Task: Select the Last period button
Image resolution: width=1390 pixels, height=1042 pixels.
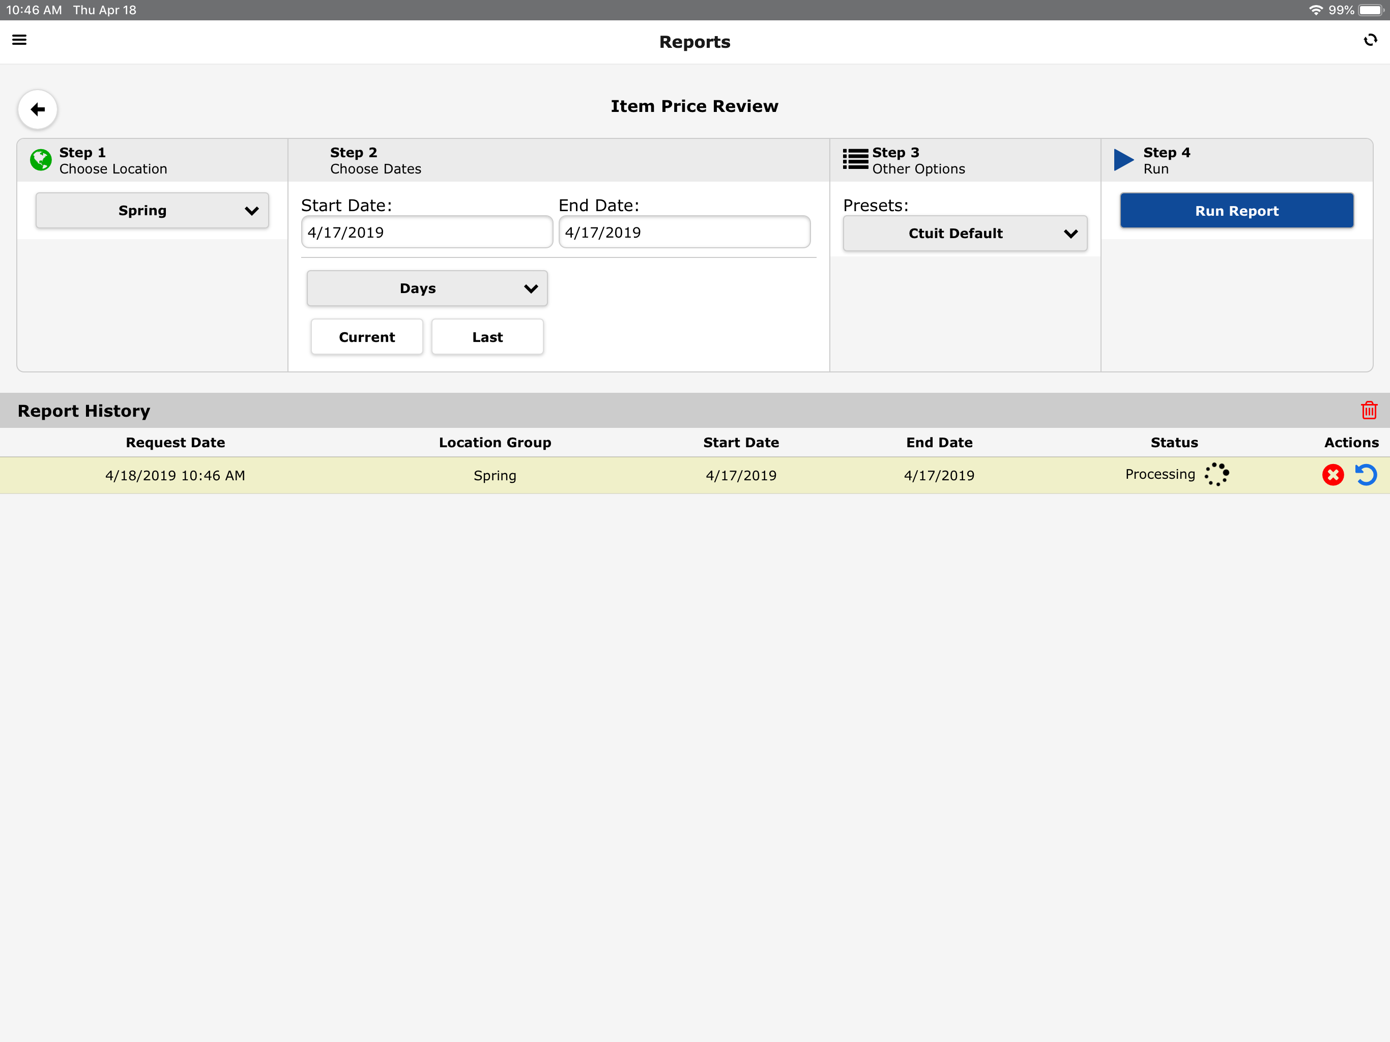Action: (487, 337)
